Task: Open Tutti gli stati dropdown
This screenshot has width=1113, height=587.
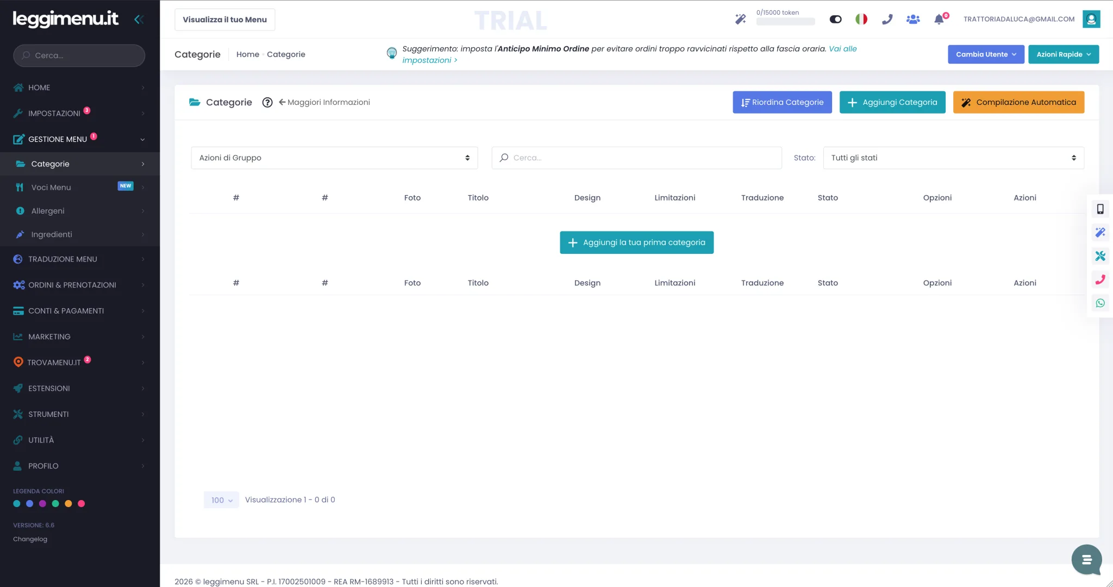Action: tap(953, 158)
